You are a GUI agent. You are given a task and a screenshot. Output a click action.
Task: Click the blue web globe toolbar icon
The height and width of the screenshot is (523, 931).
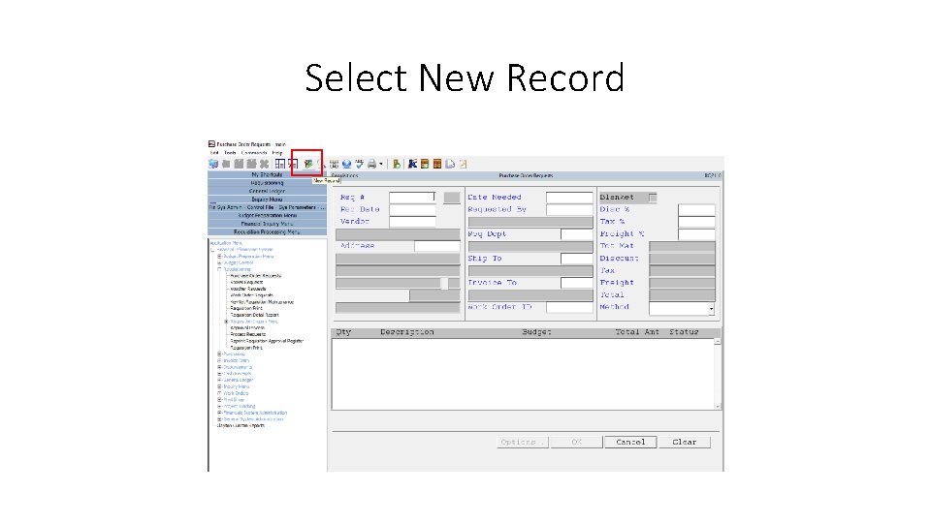point(347,164)
